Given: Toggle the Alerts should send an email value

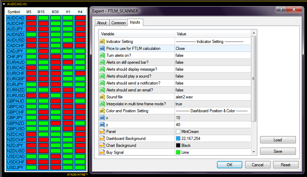Looking at the screenshot, I should pos(212,90).
